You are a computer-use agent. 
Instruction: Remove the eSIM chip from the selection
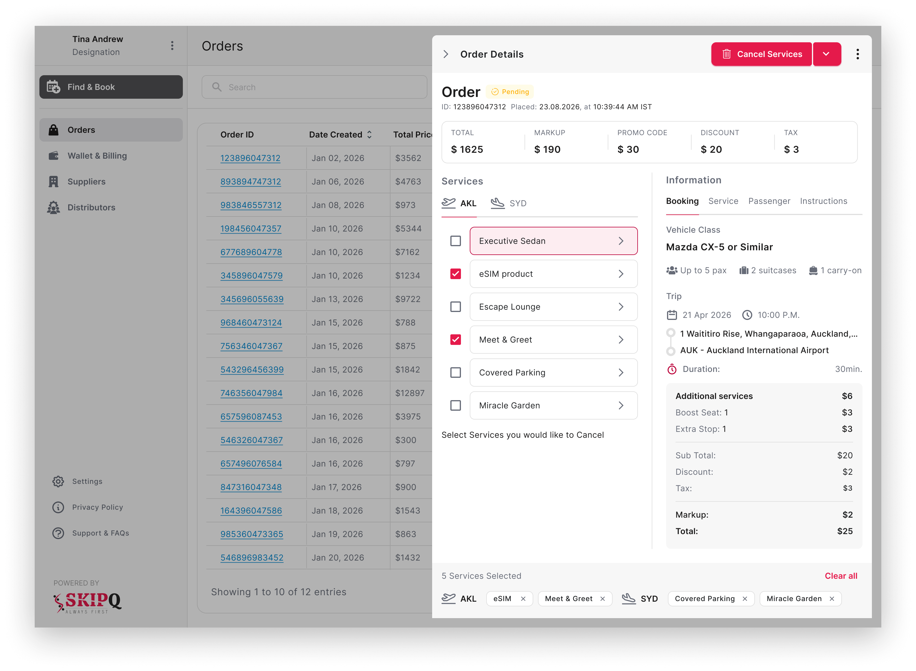click(x=523, y=599)
